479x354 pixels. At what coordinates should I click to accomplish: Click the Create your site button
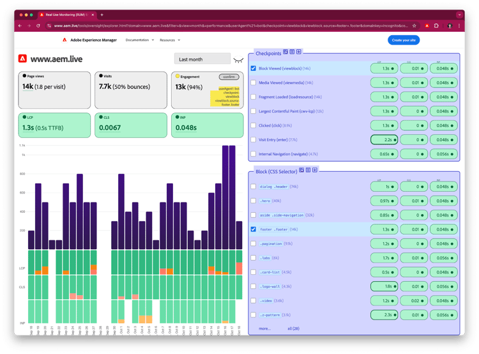[404, 40]
